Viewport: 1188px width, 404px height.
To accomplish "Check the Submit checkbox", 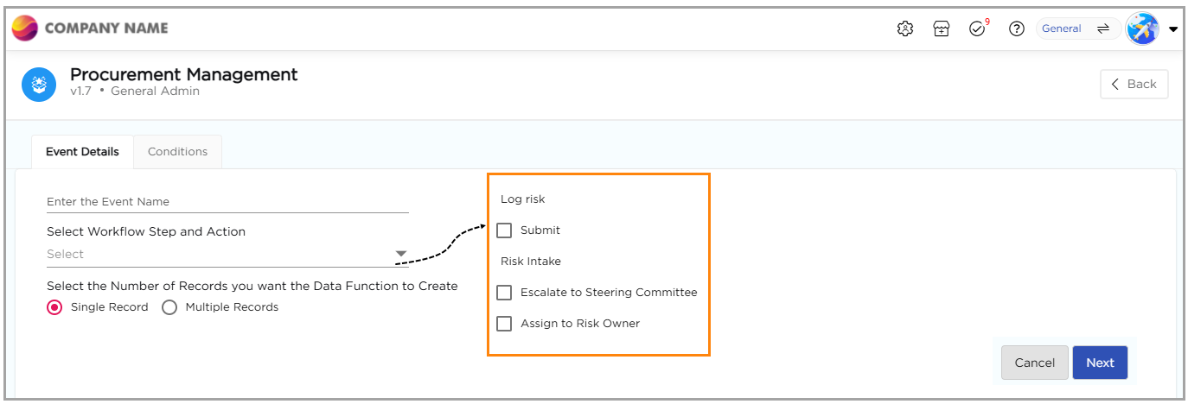I will tap(504, 230).
